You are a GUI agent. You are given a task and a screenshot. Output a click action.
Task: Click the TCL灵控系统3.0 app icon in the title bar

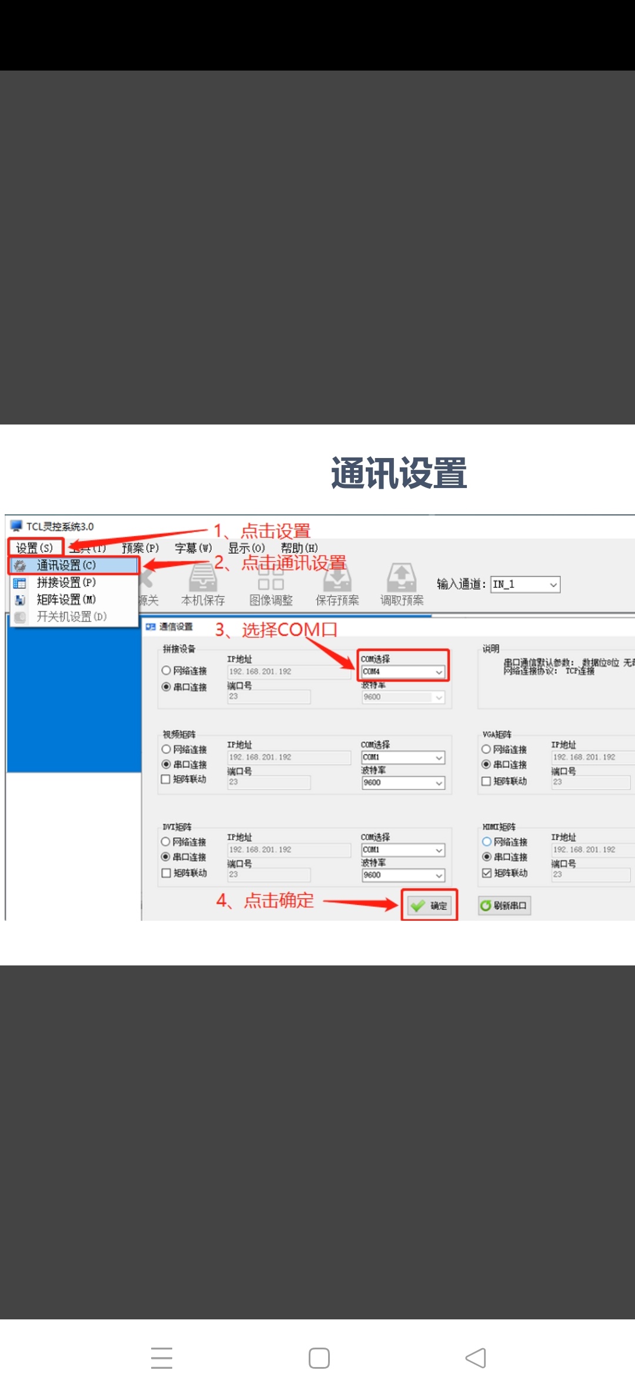(16, 526)
